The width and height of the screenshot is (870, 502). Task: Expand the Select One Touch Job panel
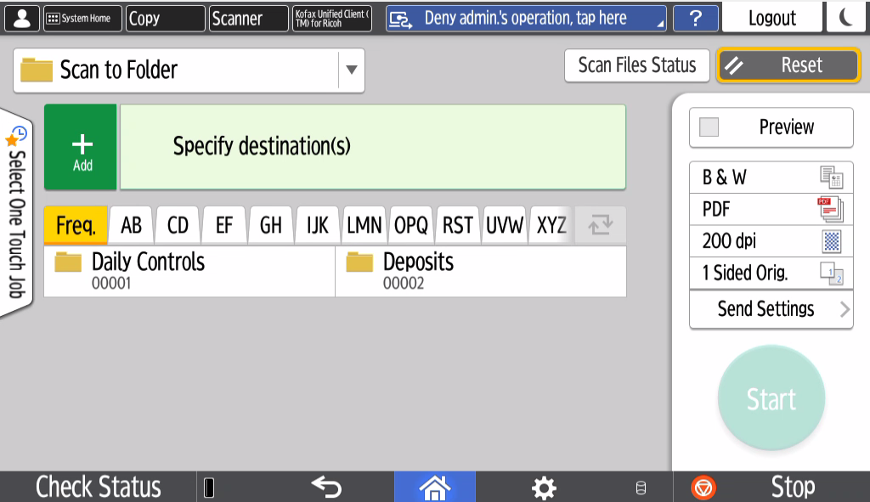15,212
